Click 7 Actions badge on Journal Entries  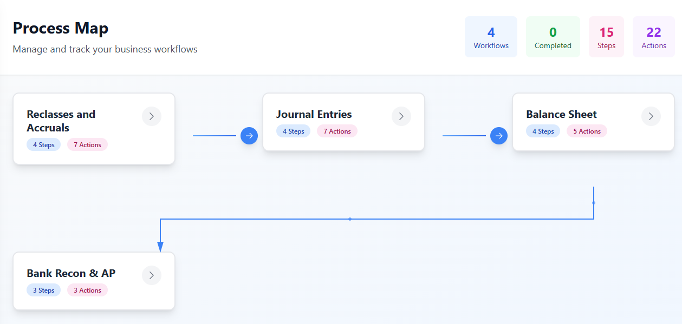337,131
